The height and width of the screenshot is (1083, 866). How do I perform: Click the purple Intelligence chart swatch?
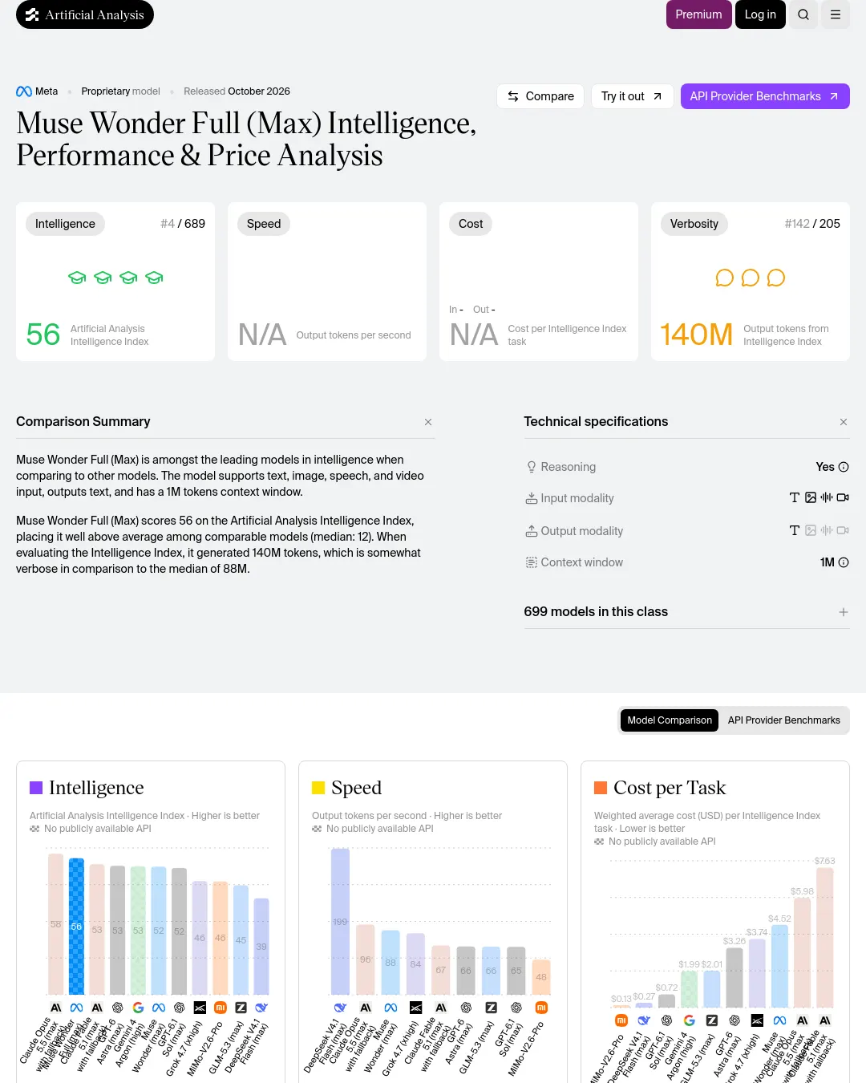36,788
